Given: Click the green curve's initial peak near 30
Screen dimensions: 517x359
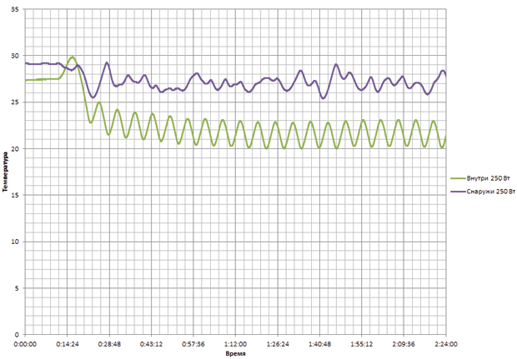Looking at the screenshot, I should pos(73,57).
